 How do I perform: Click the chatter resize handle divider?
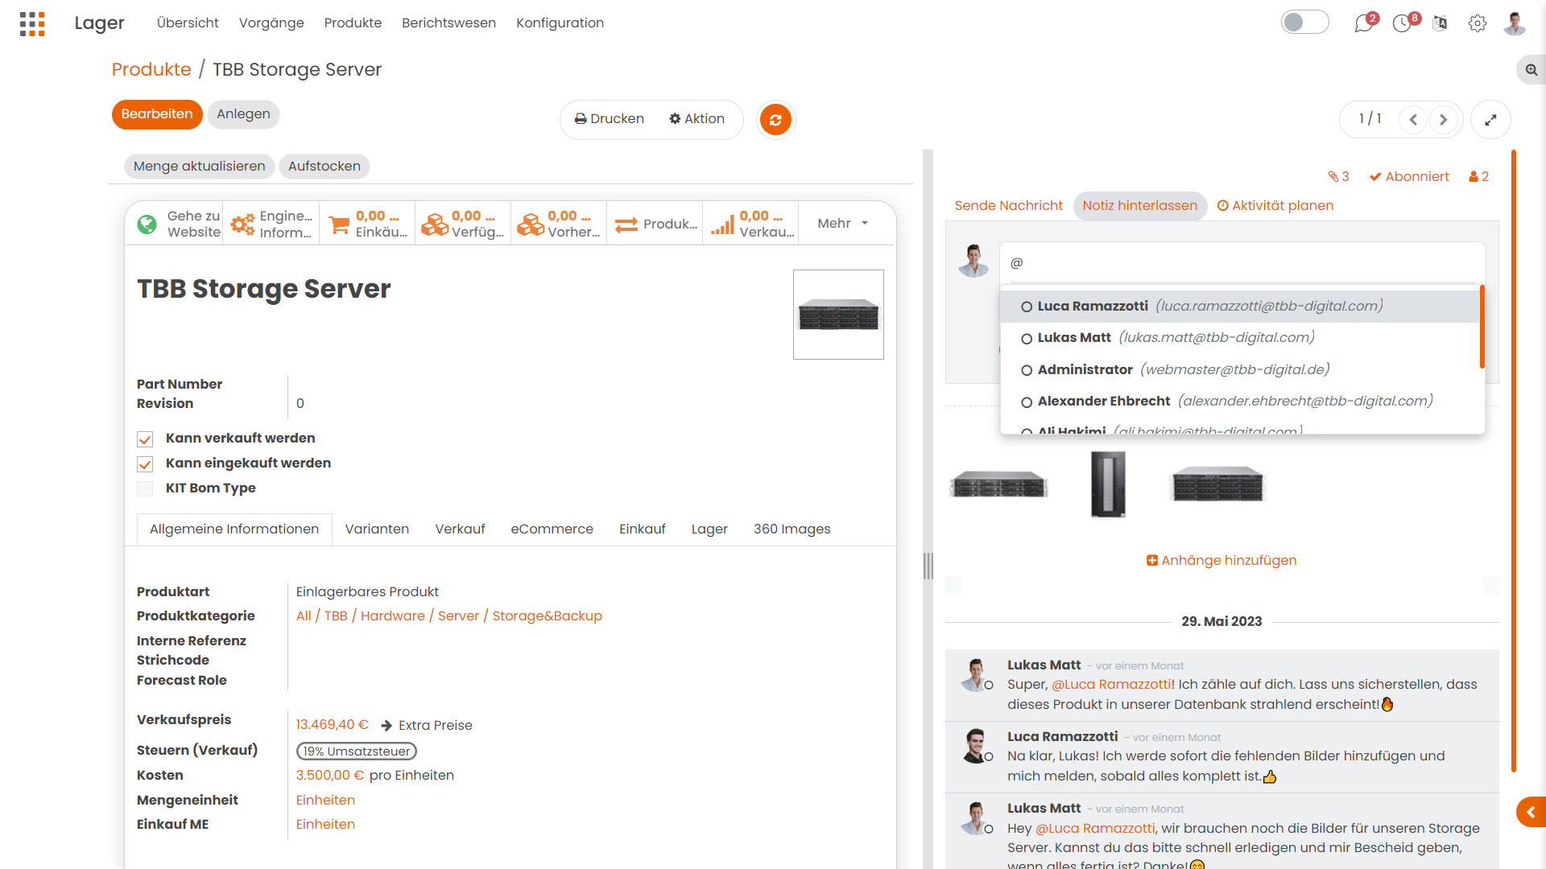tap(928, 566)
